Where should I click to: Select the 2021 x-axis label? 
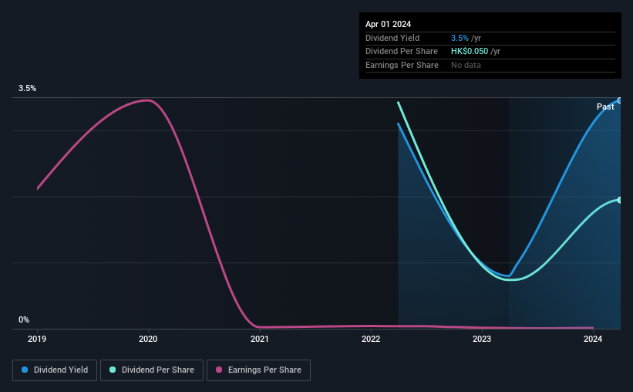(260, 339)
